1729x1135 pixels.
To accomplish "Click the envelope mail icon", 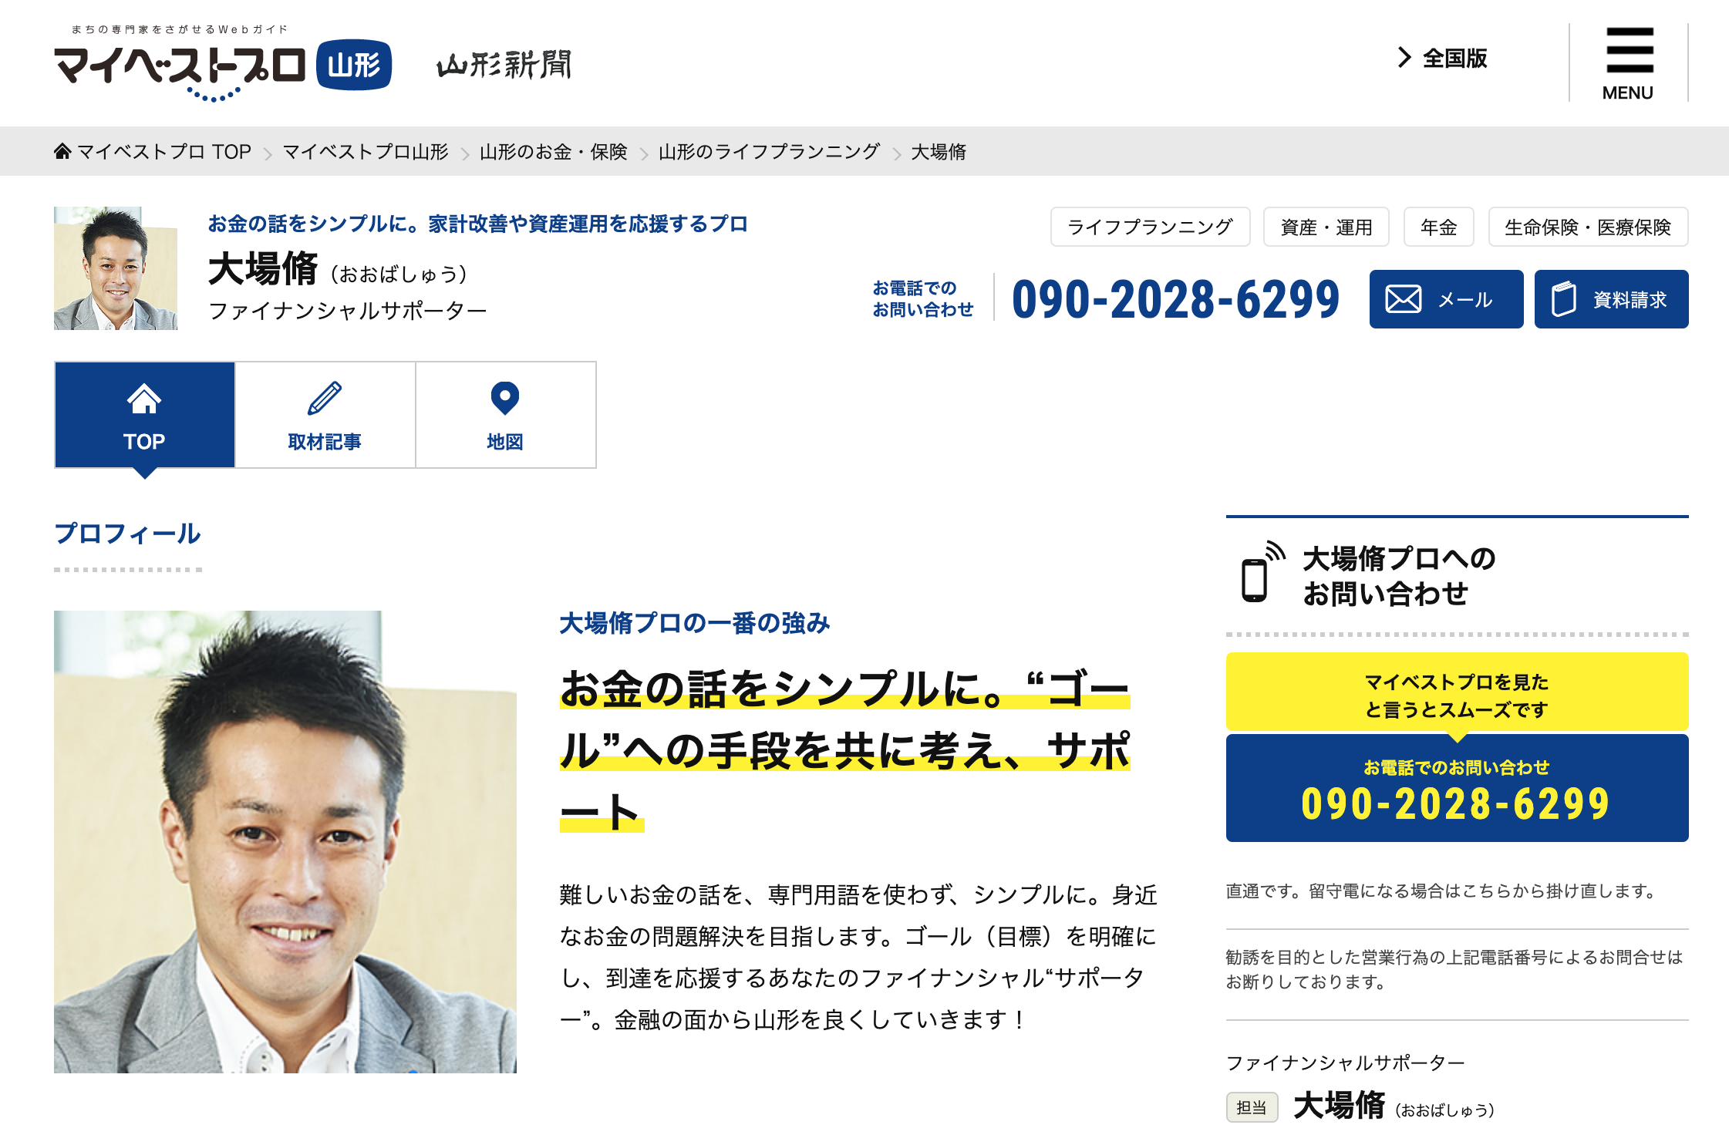I will tap(1403, 299).
